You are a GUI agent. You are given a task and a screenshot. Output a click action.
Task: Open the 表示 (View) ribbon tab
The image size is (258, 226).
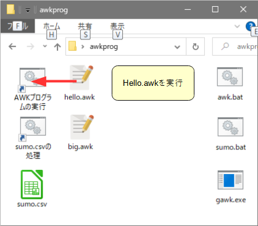[x=117, y=27]
